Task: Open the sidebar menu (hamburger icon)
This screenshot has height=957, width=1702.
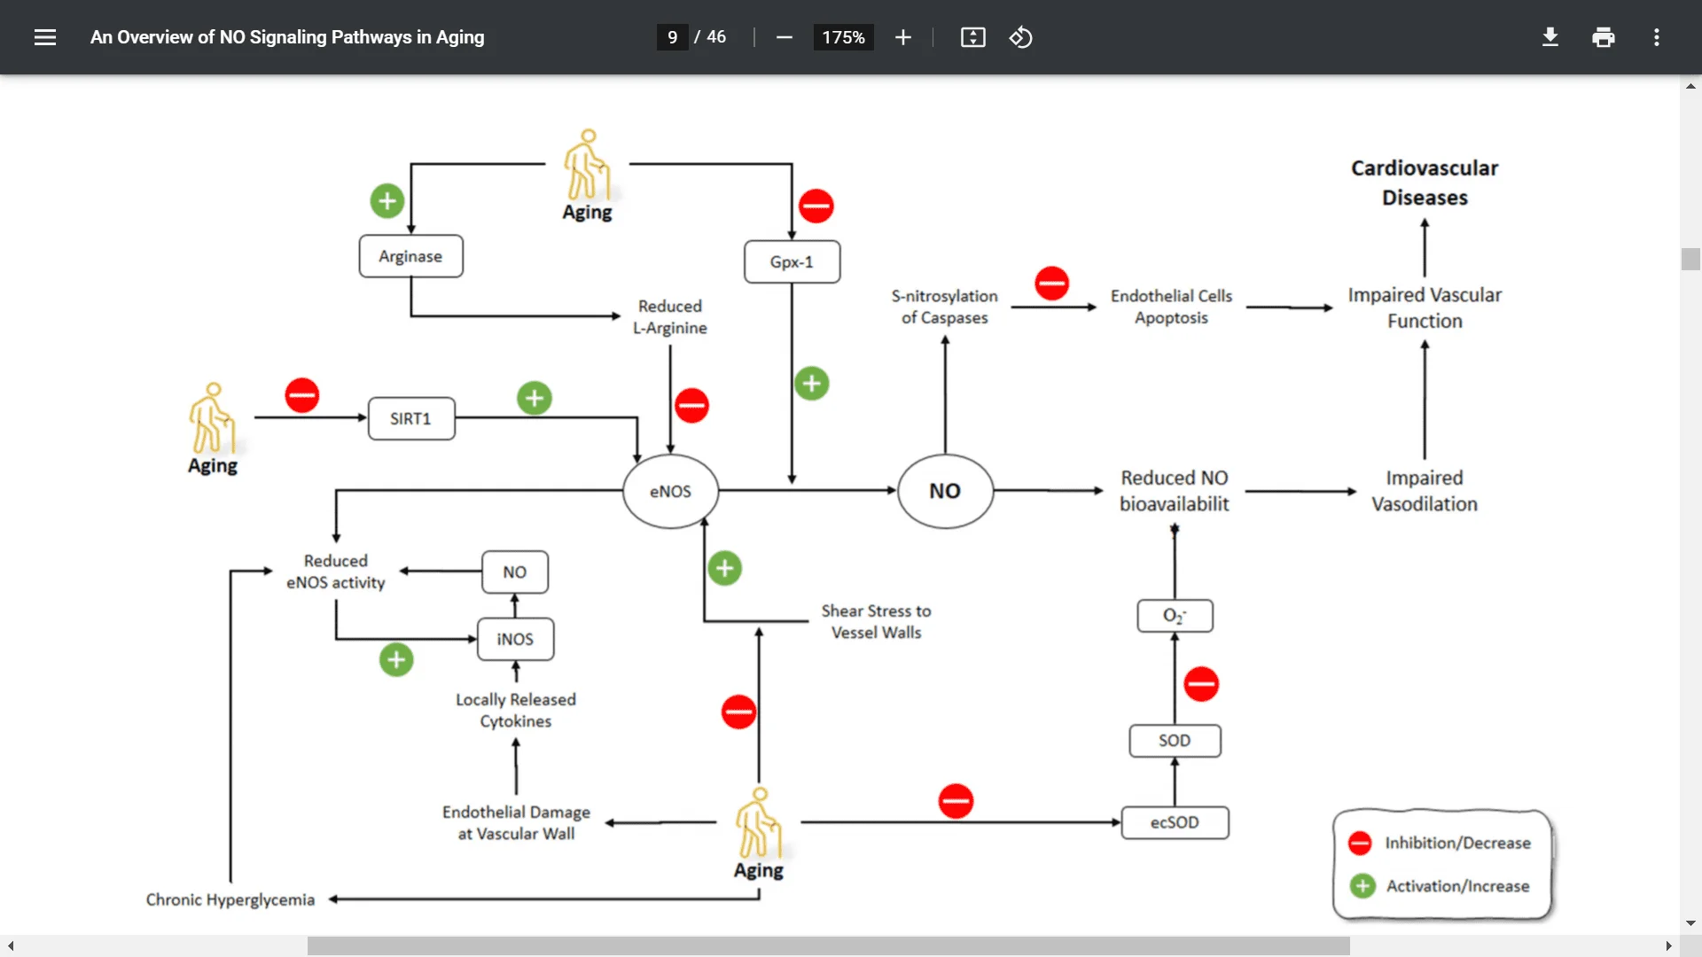Action: coord(44,37)
